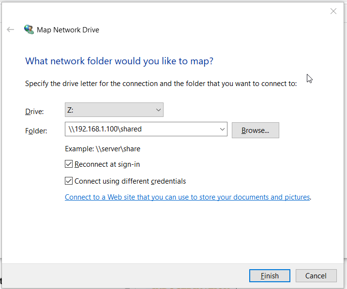Click the Drive: label
The width and height of the screenshot is (347, 289).
pos(34,112)
